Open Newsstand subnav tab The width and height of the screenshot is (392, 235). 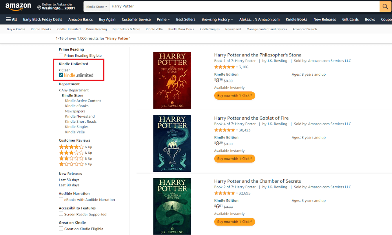(x=233, y=29)
